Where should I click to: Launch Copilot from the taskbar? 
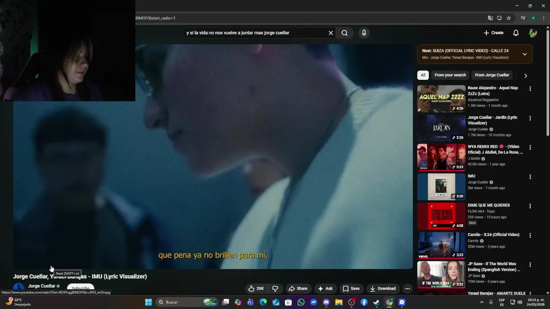(x=238, y=302)
